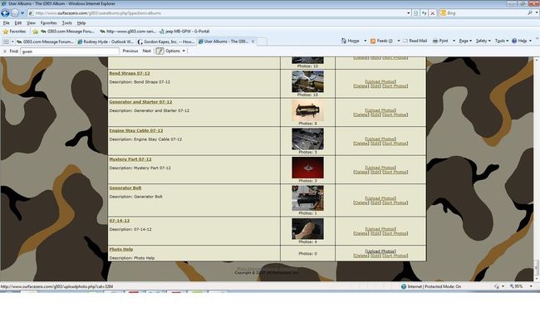540x317 pixels.
Task: Click the Print icon
Action: (x=435, y=41)
